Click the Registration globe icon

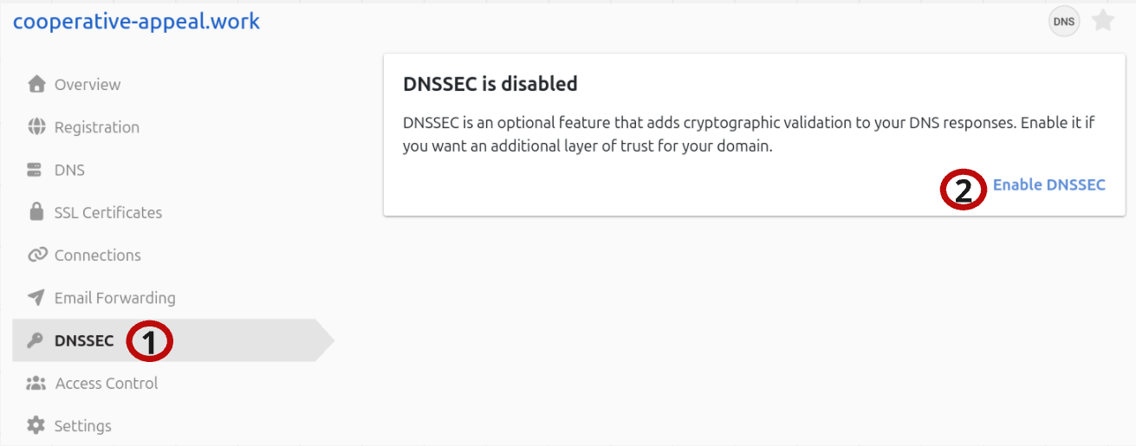(x=36, y=127)
